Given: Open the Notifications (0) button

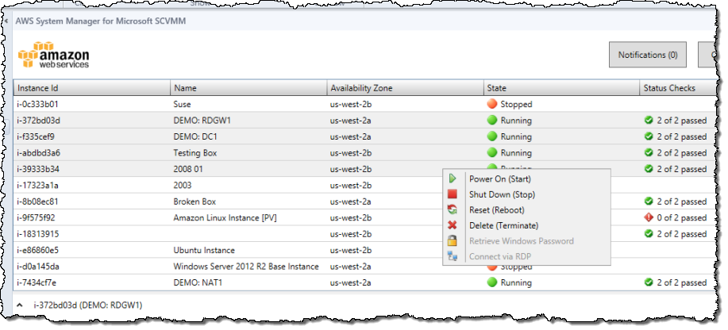Looking at the screenshot, I should pos(648,55).
